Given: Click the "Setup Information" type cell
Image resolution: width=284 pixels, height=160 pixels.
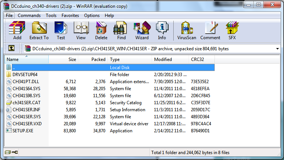Looking at the screenshot, I should 127,110.
